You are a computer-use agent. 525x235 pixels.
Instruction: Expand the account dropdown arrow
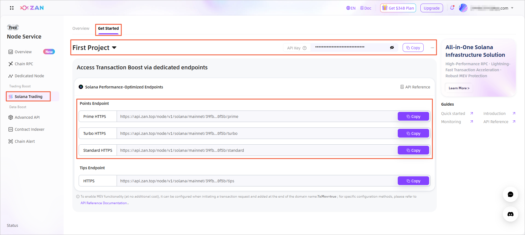pos(512,8)
